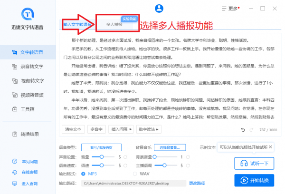Open 录音转文字 in the sidebar

[x=28, y=67]
